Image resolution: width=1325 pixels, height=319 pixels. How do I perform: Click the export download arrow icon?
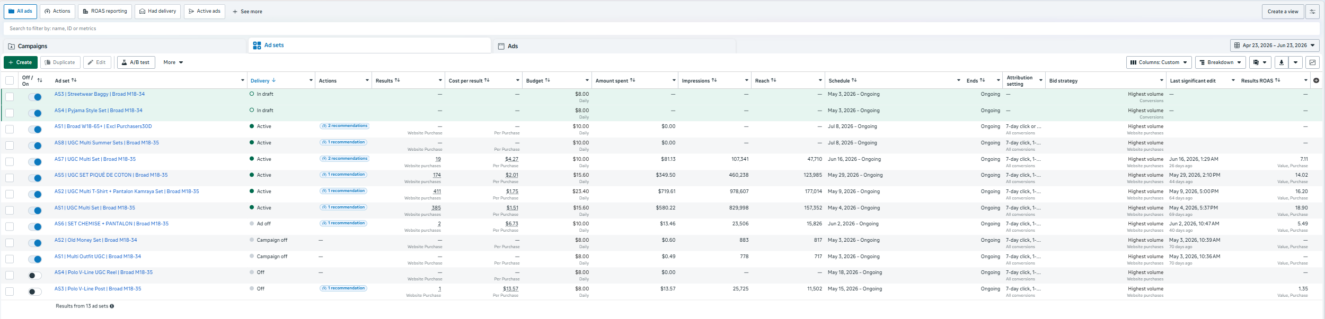[x=1282, y=62]
